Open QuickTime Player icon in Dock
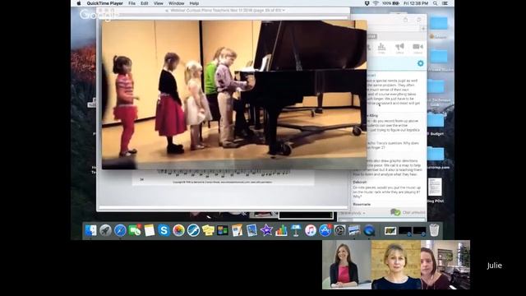 pos(369,230)
